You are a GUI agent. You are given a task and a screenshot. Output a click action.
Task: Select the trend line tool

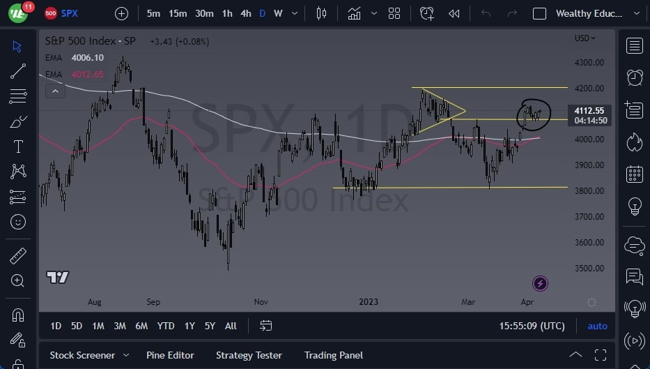pyautogui.click(x=18, y=71)
